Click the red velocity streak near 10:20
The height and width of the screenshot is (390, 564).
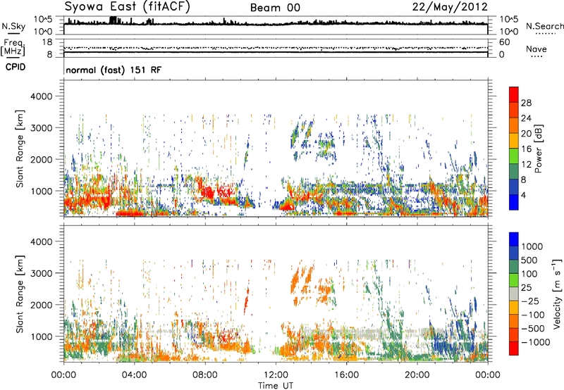tap(246, 302)
